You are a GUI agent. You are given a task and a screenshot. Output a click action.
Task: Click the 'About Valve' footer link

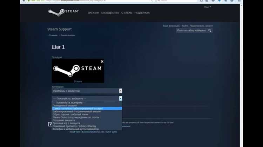click(x=75, y=132)
